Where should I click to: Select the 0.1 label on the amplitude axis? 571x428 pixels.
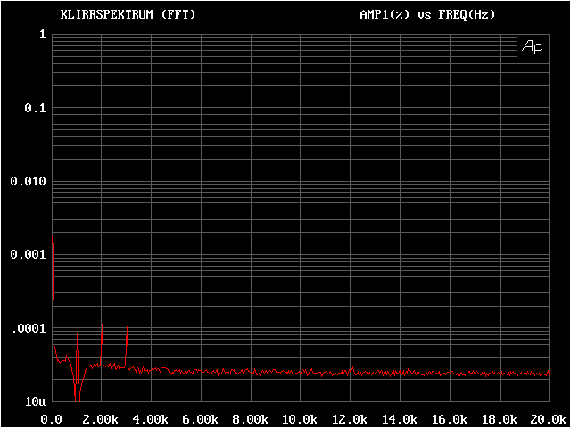(35, 108)
